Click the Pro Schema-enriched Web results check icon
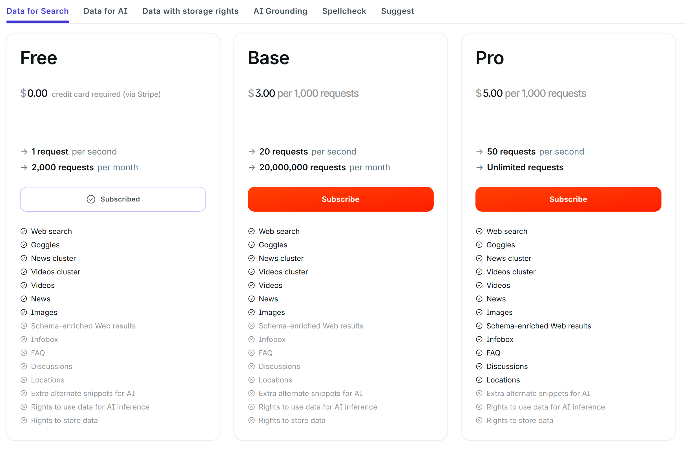This screenshot has width=686, height=452. click(x=479, y=326)
